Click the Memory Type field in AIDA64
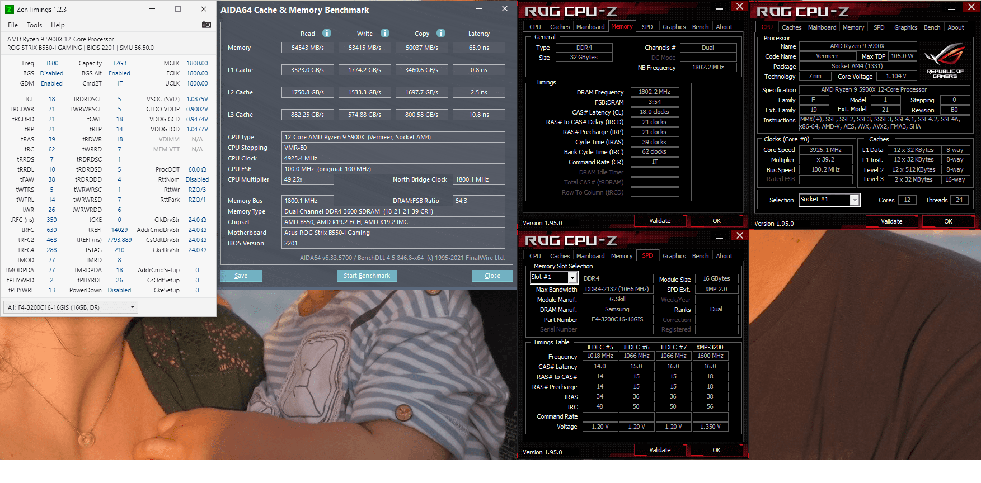The height and width of the screenshot is (483, 981). 393,211
